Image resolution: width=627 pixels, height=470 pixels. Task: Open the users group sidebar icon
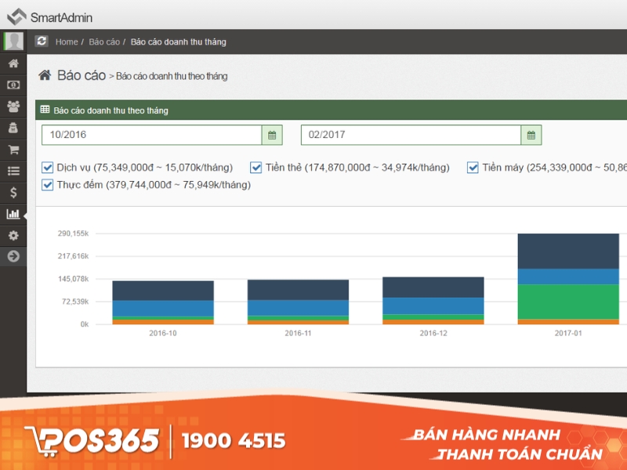[13, 106]
